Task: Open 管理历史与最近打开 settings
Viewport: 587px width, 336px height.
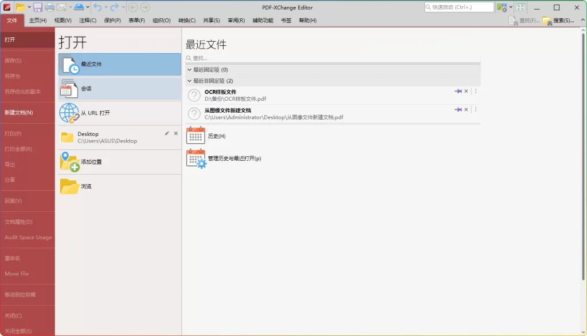Action: tap(195, 159)
